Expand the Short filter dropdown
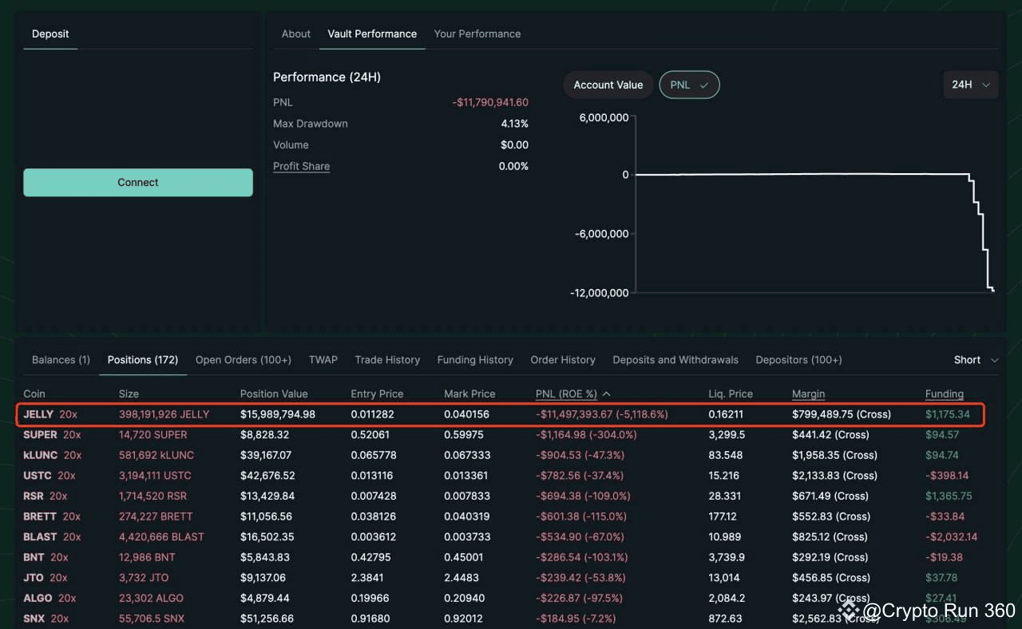1022x629 pixels. pyautogui.click(x=976, y=360)
